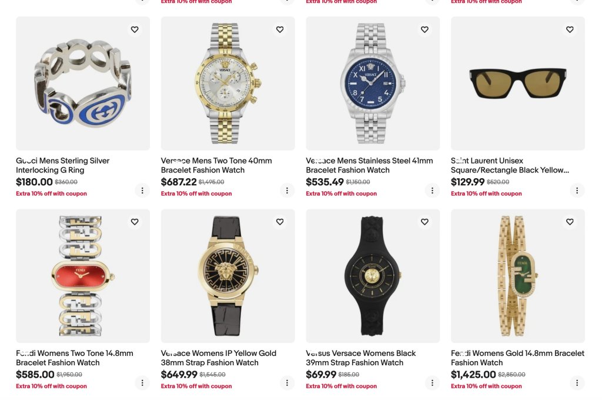Watch the Versace IP Yellow Gold item
This screenshot has height=400, width=602.
(x=280, y=222)
